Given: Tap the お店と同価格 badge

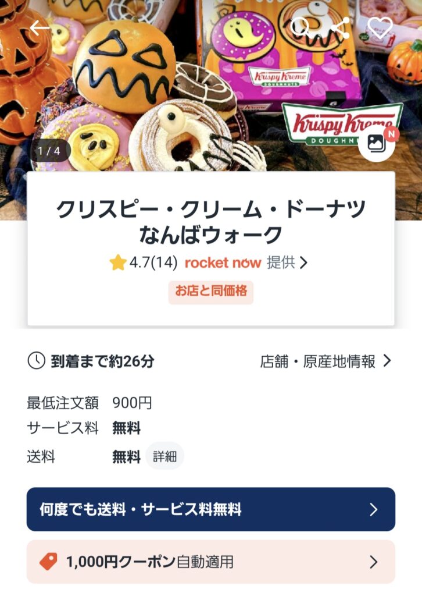Looking at the screenshot, I should click(211, 292).
